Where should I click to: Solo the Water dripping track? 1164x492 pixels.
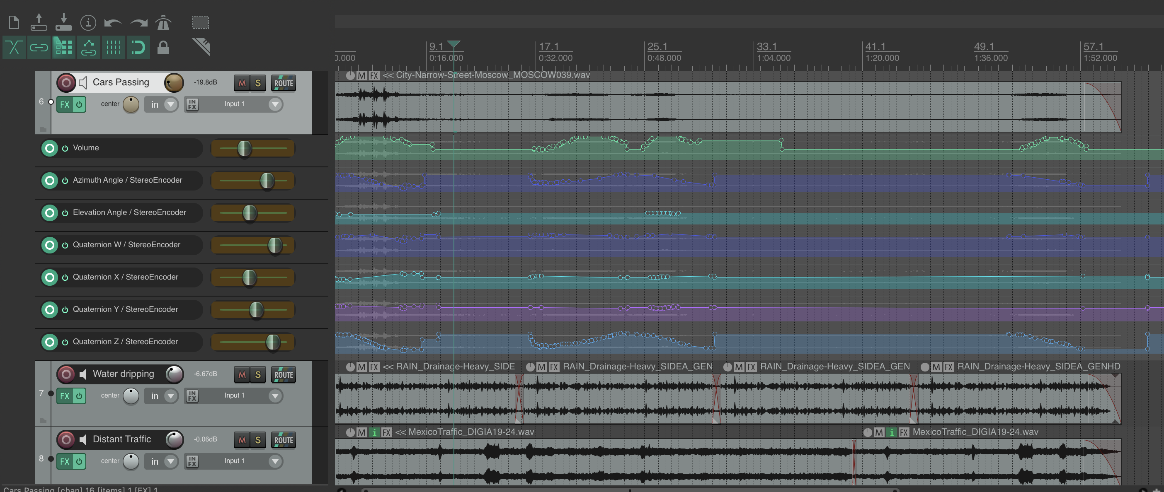click(258, 375)
